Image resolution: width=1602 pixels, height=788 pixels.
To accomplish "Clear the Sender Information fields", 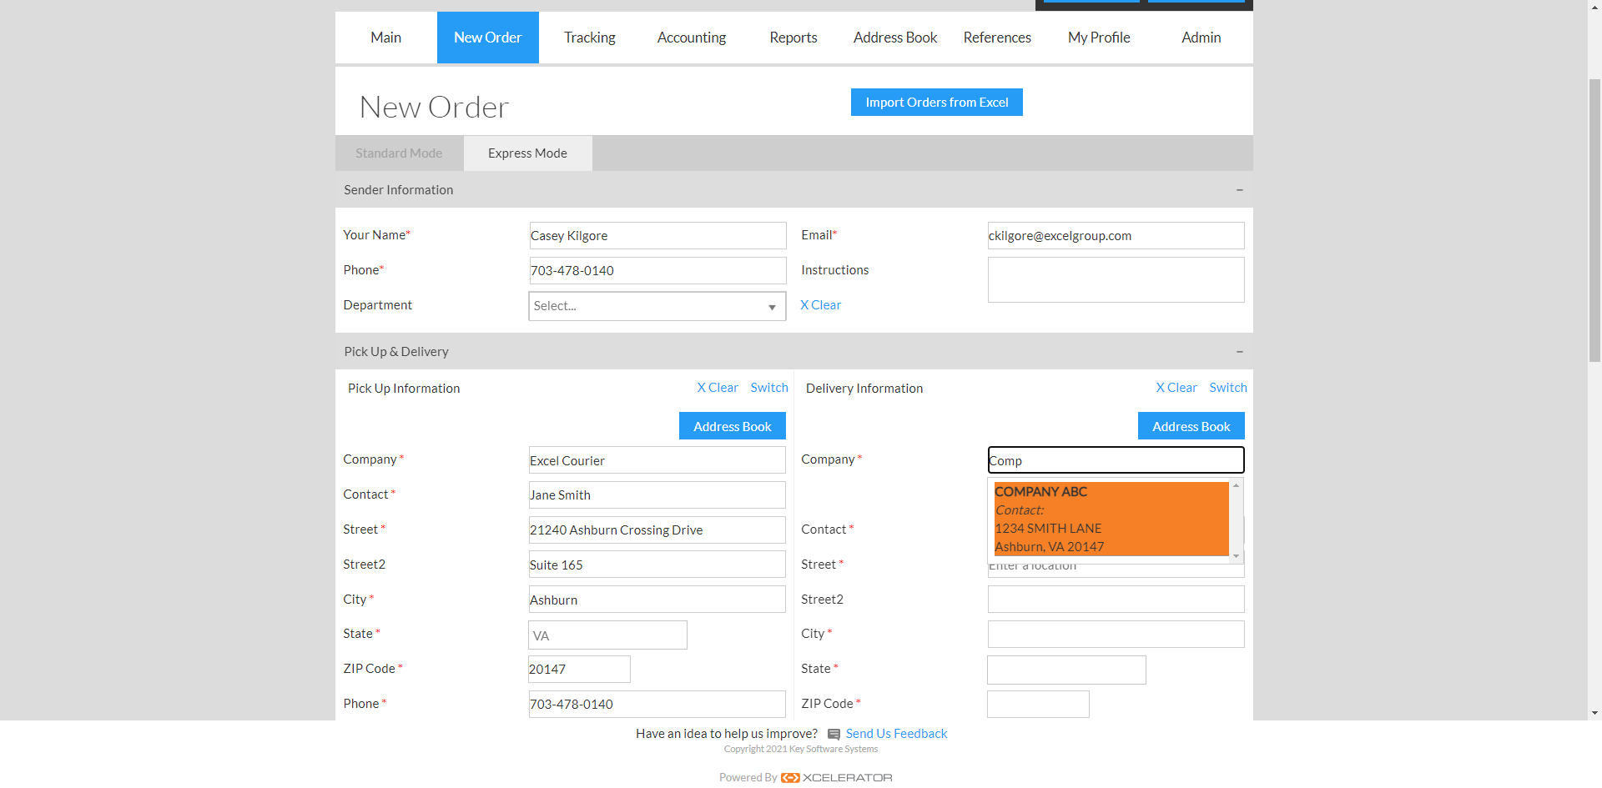I will click(x=821, y=305).
